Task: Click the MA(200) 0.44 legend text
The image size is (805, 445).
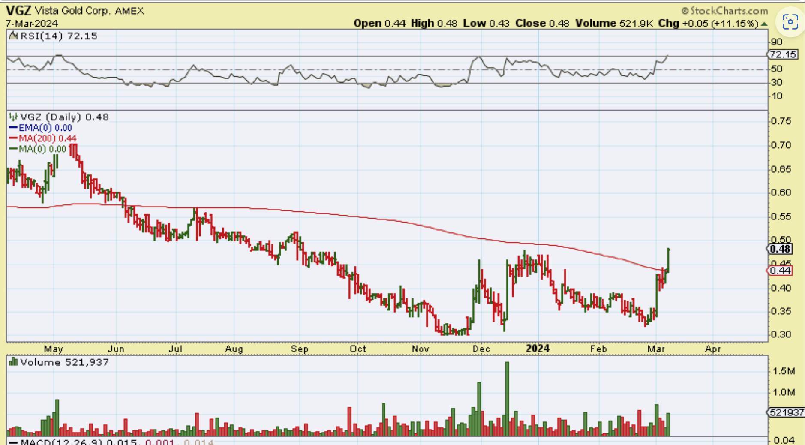Action: point(48,138)
